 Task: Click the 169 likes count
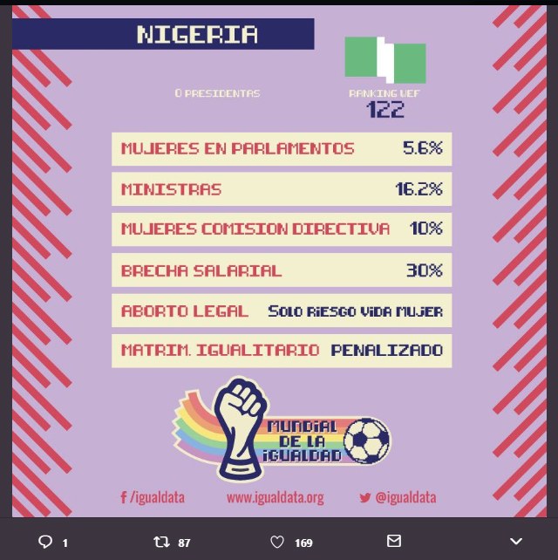click(x=303, y=543)
